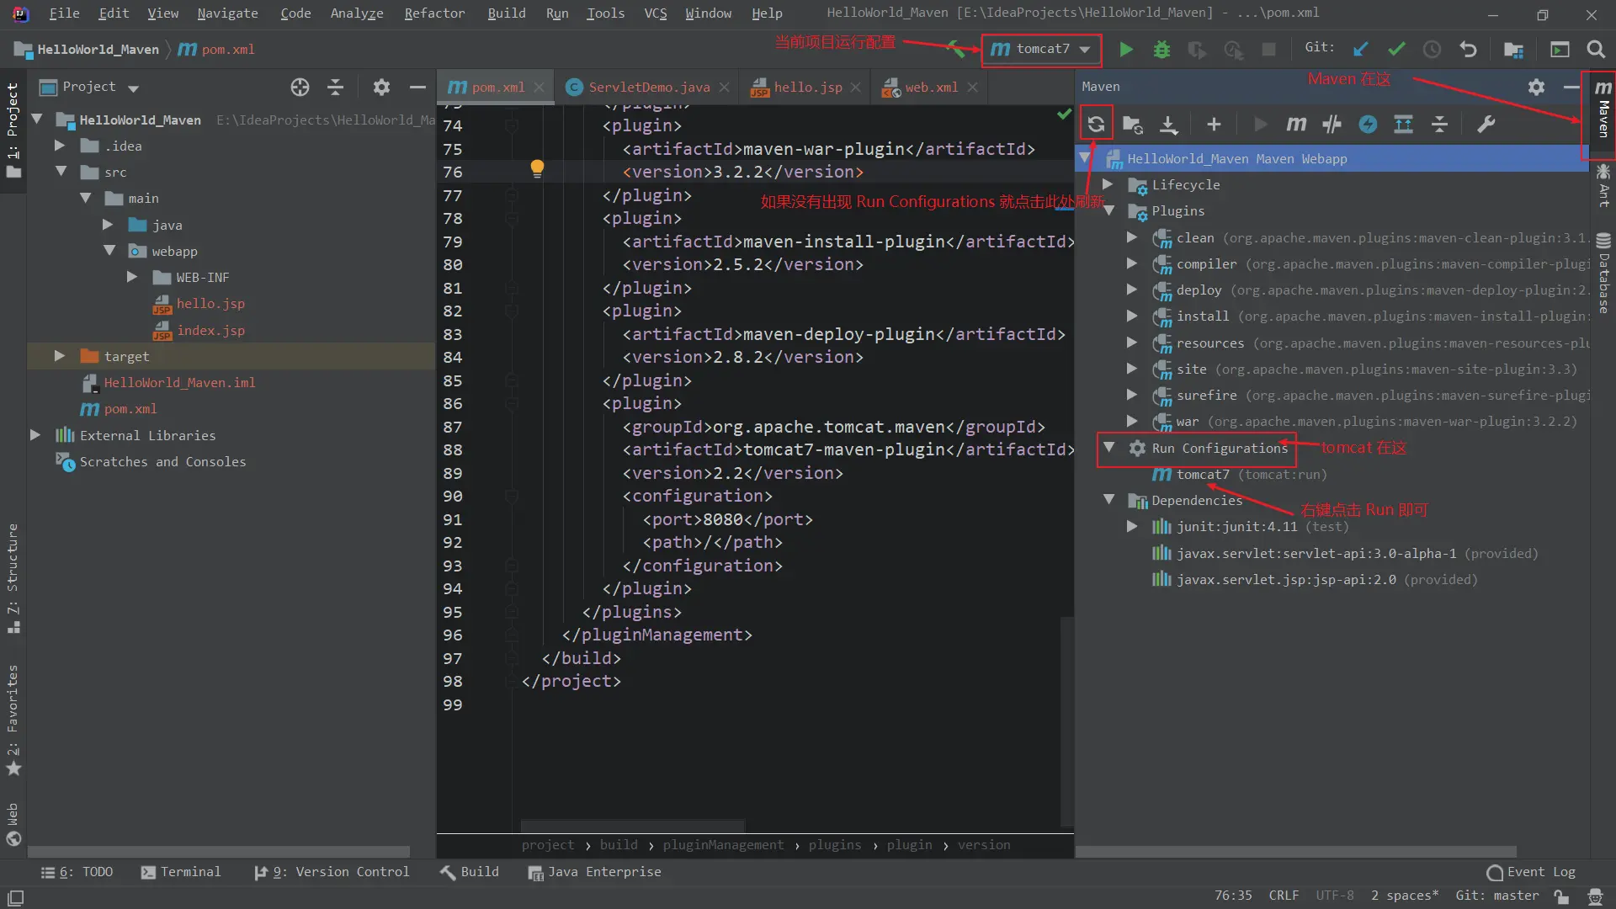1616x909 pixels.
Task: Expand the Lifecycle node in Maven tree
Action: click(x=1108, y=184)
